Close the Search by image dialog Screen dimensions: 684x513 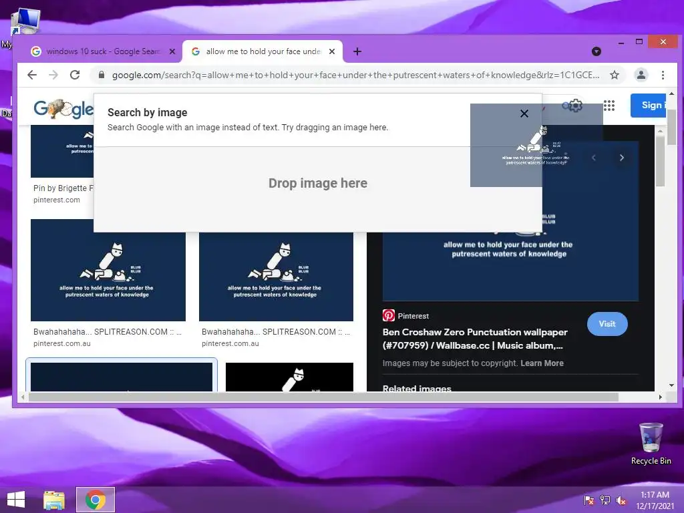(x=524, y=114)
